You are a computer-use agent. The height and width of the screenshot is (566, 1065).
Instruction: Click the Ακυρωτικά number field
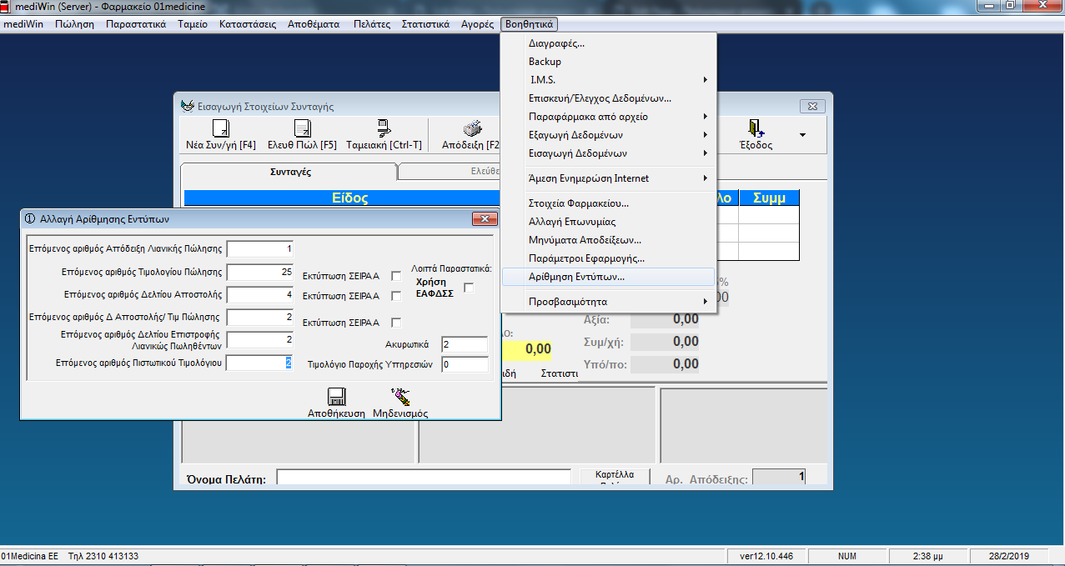tap(465, 345)
